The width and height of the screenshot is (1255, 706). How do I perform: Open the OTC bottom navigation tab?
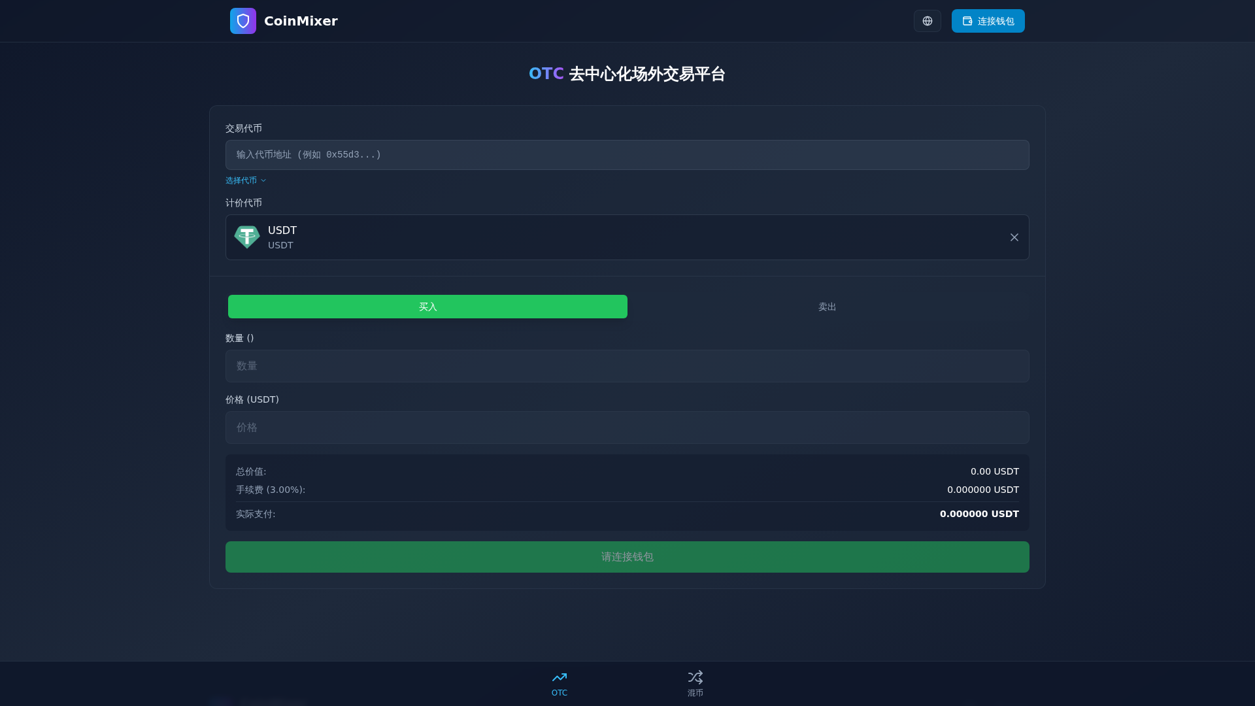[x=560, y=684]
